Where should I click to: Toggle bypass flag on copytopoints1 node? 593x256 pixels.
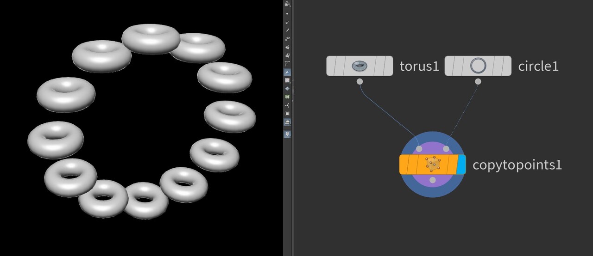pos(405,165)
